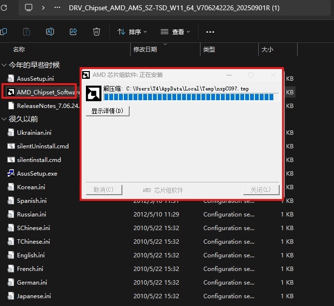The height and width of the screenshot is (306, 334).
Task: Sort by the 大小 column header
Action: point(267,50)
